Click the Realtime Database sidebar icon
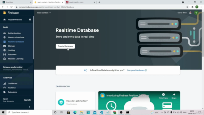Image resolution: width=204 pixels, height=115 pixels. tap(4, 42)
